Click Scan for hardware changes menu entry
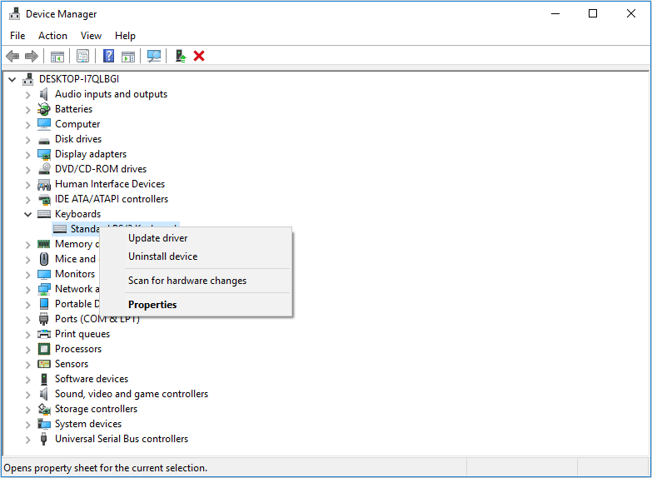652x478 pixels. (x=187, y=281)
